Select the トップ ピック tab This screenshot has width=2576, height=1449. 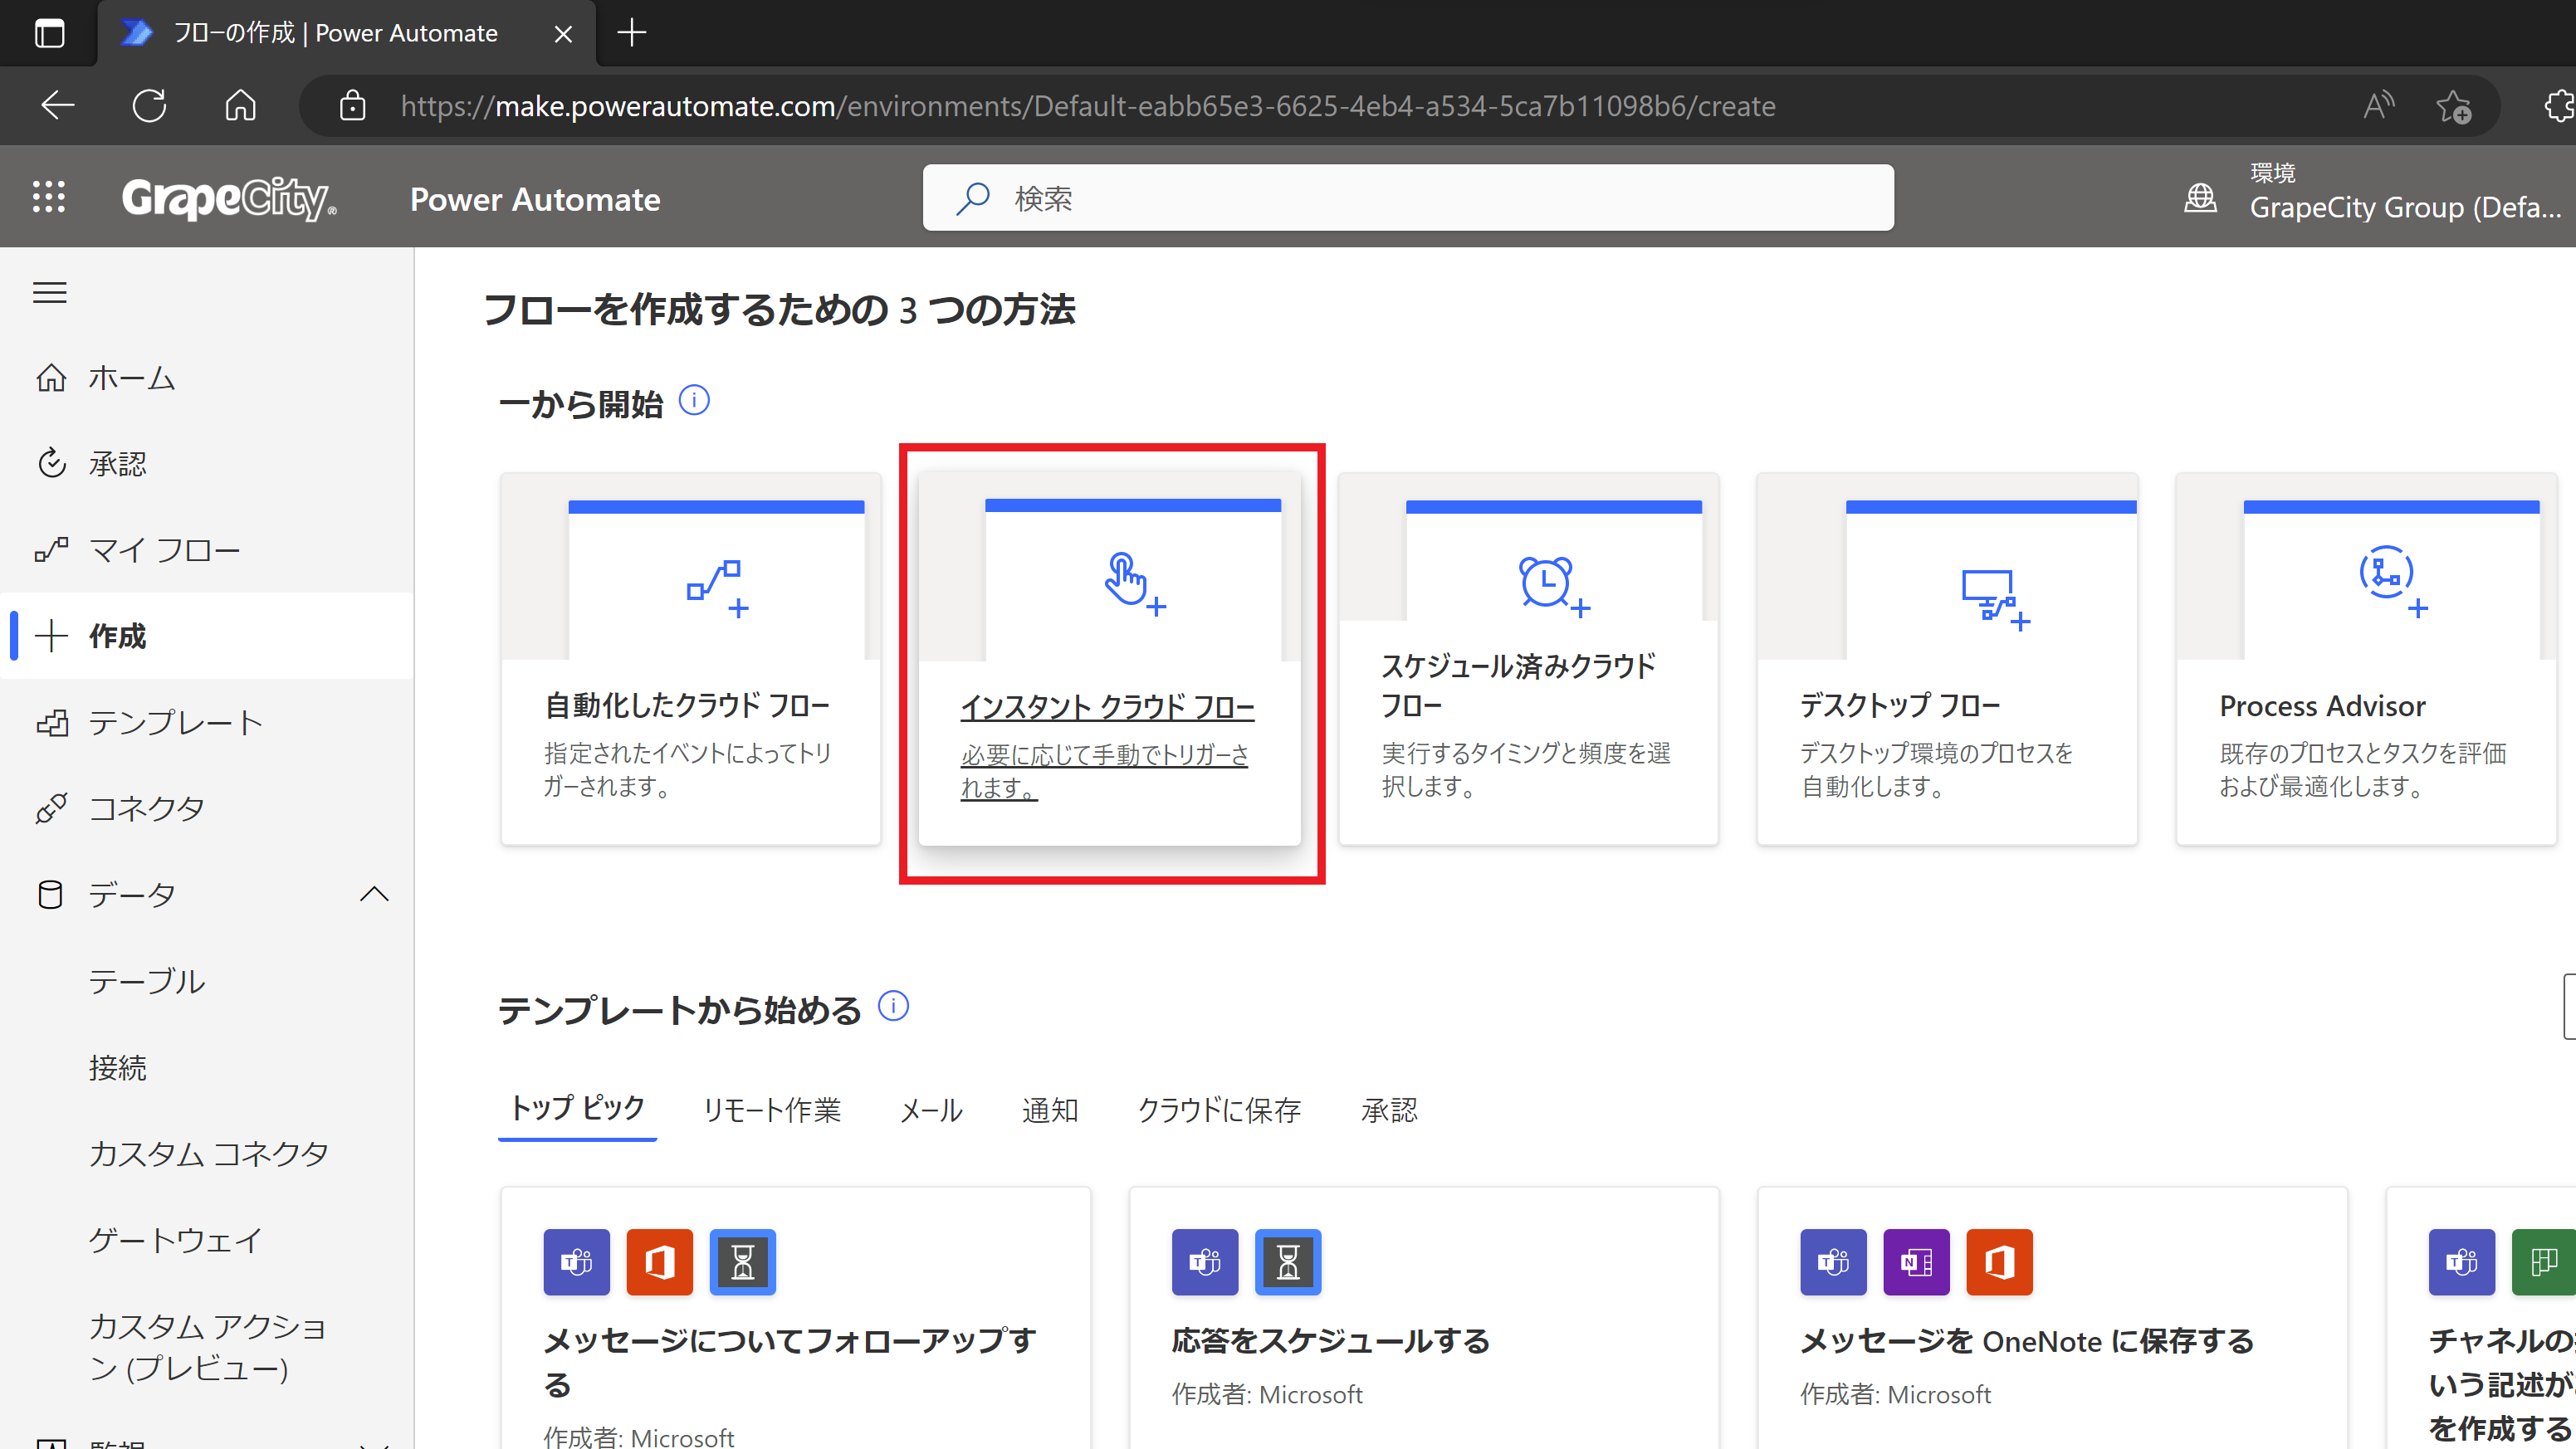pyautogui.click(x=577, y=1109)
